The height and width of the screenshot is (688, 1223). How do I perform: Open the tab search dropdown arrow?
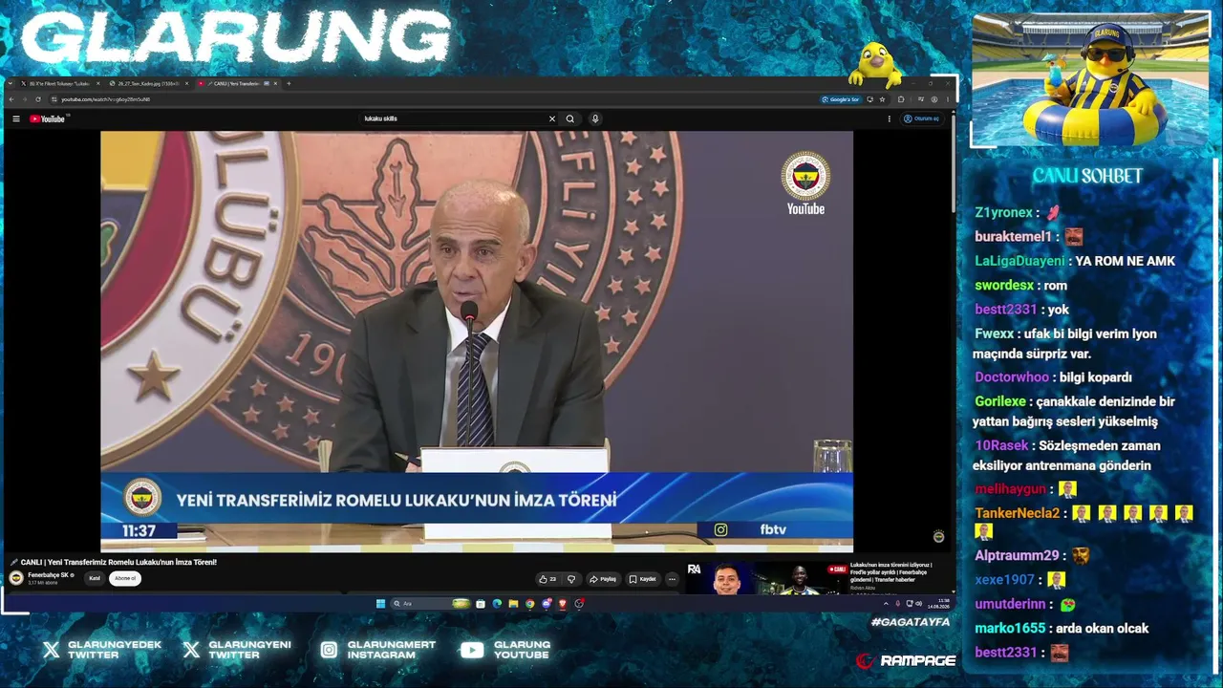point(10,83)
